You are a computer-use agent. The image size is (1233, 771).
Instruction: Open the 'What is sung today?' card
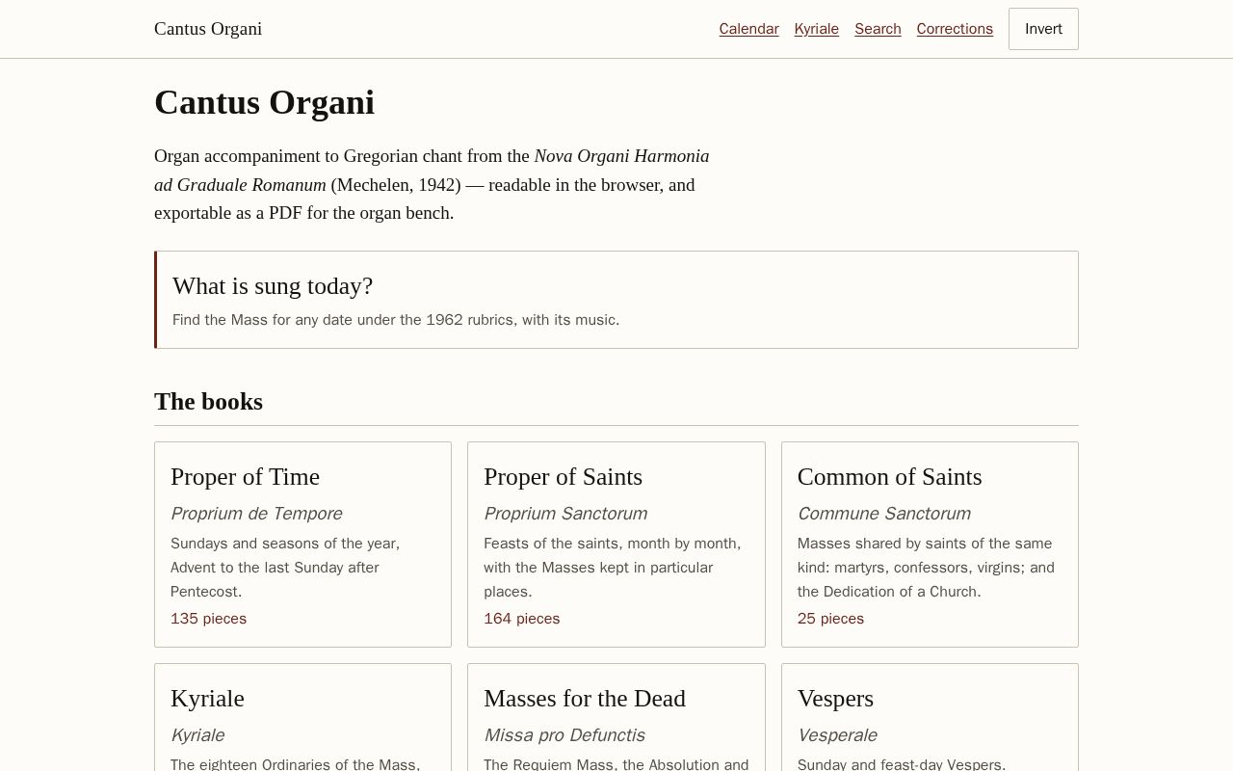tap(616, 300)
